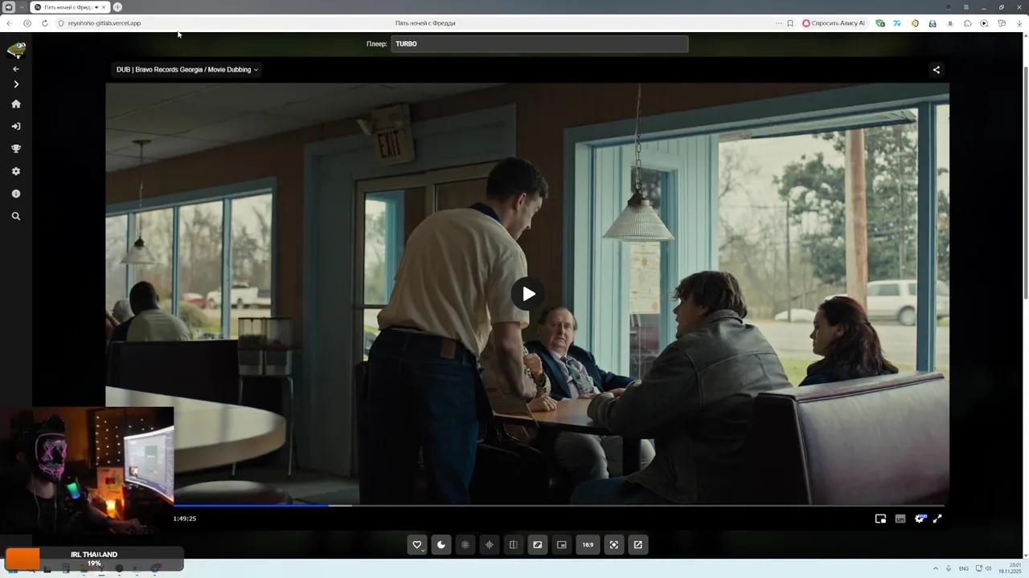Screen dimensions: 1029x578
Task: Open browser downloads arrow
Action: (x=1019, y=23)
